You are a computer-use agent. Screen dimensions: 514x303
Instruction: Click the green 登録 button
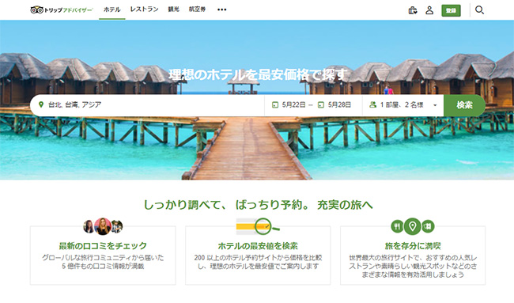[x=451, y=10]
